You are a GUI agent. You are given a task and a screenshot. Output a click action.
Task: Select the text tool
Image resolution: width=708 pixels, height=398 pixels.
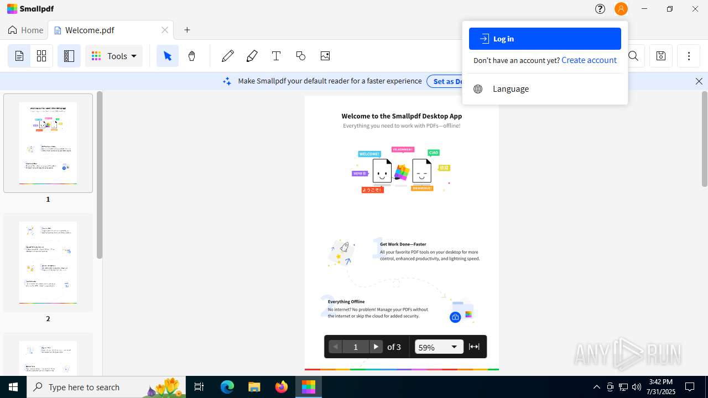pyautogui.click(x=276, y=56)
